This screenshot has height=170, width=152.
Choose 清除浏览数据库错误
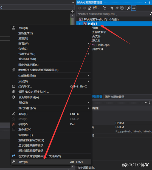(51, 151)
